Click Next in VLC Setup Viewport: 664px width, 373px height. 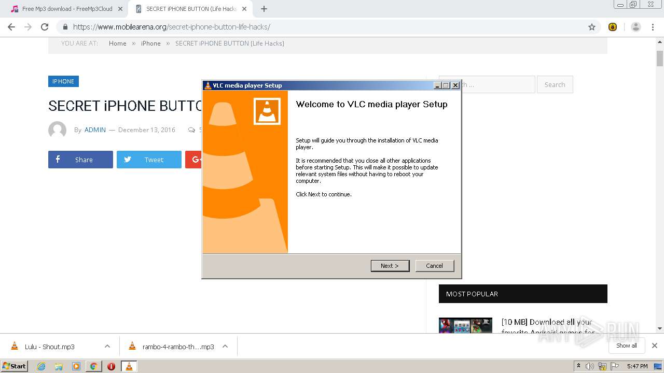point(390,266)
